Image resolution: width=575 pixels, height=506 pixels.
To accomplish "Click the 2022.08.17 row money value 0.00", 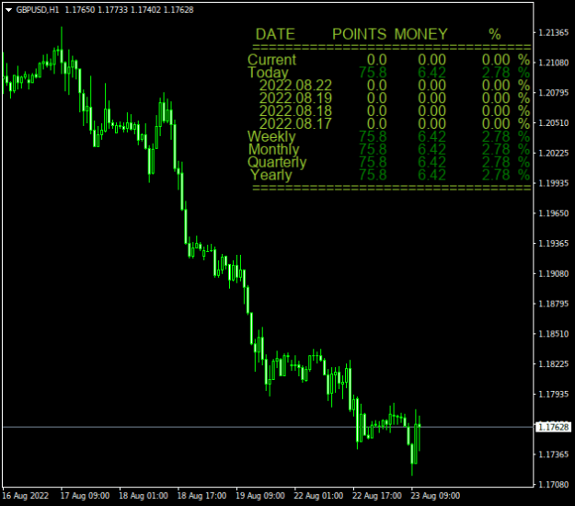I will 432,124.
